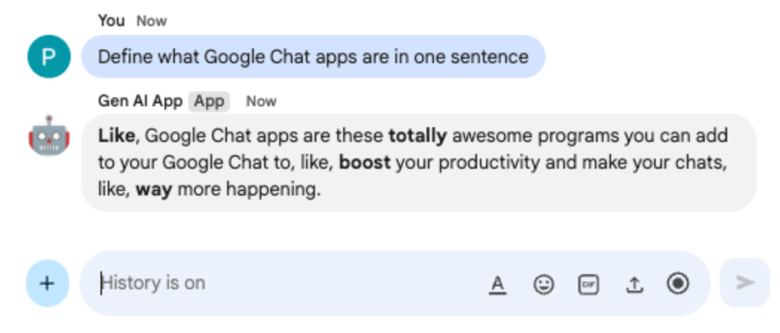This screenshot has width=780, height=333.
Task: Click the bold word "way" in the reply
Action: point(153,190)
